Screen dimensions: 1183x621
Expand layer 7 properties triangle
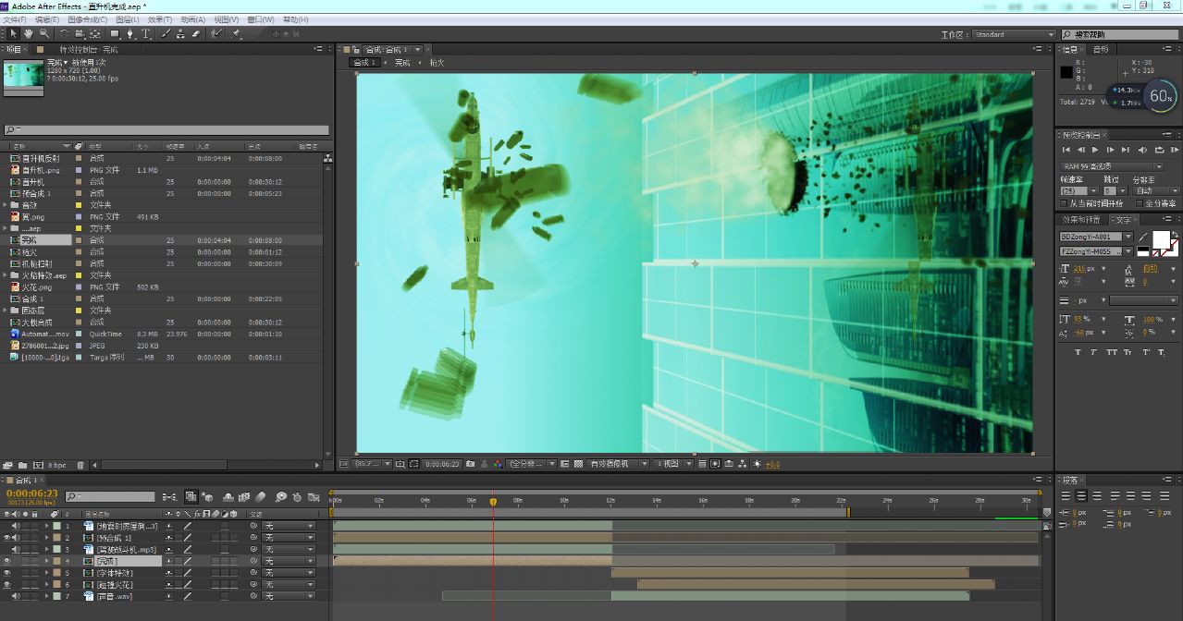[x=47, y=597]
